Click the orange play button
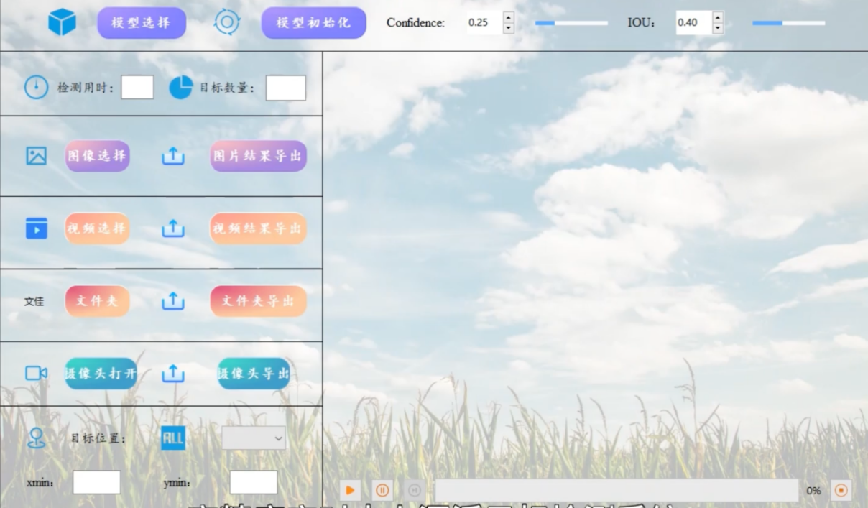The height and width of the screenshot is (508, 868). click(350, 490)
